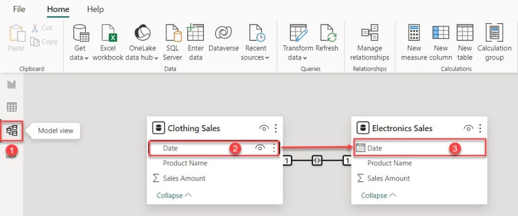Open Transform data dropdown
518x216 pixels.
(298, 42)
